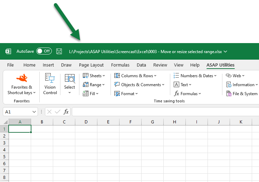This screenshot has width=259, height=182.
Task: Click the Objects & Comments icon
Action: pos(117,84)
